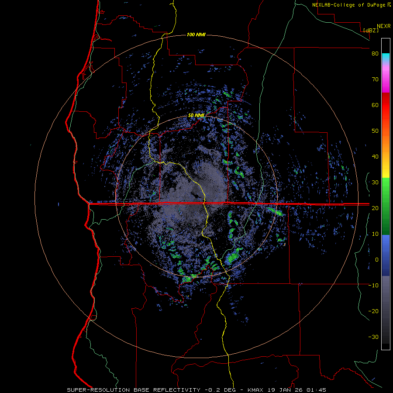393x393 pixels.
Task: Click SUPER-RESOLUTION BASE REFLECTIVITY caption text
Action: click(134, 390)
